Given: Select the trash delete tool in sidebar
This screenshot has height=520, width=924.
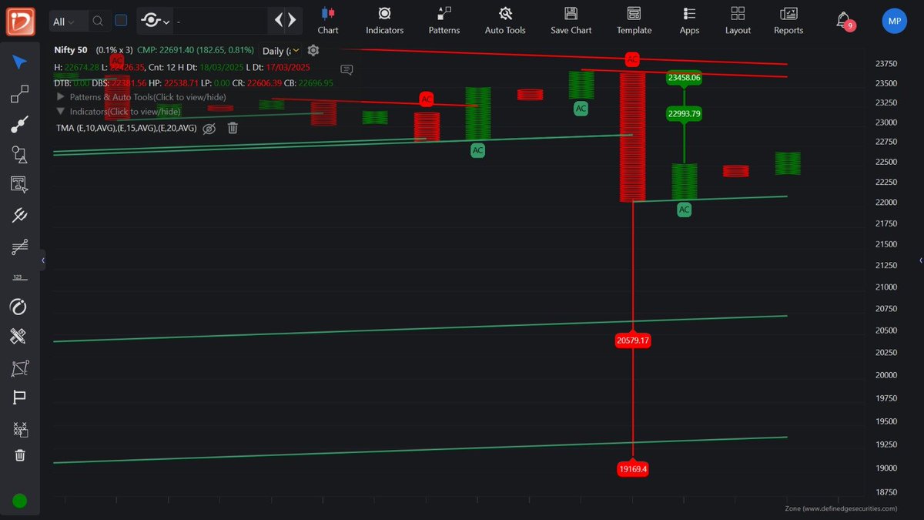Looking at the screenshot, I should (21, 457).
